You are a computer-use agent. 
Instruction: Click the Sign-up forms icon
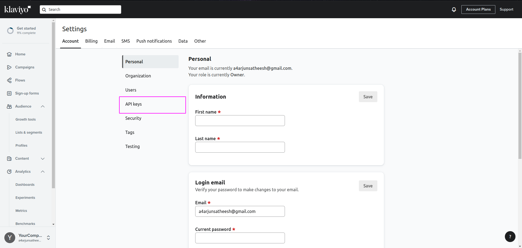pyautogui.click(x=9, y=93)
